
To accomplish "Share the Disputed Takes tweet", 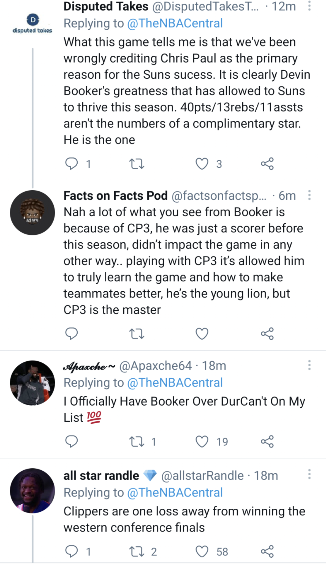I will 267,164.
